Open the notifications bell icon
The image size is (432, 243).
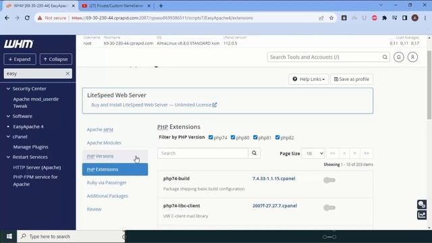coord(399,57)
